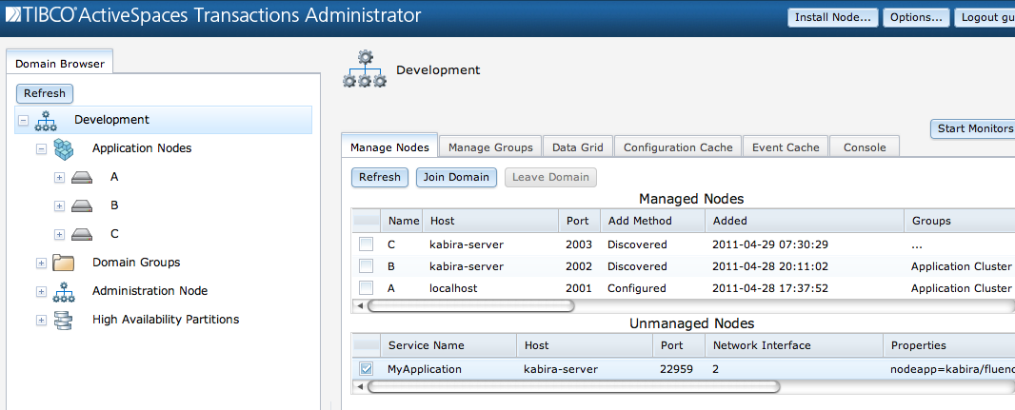This screenshot has height=410, width=1015.
Task: Click the server icon for node B
Action: [82, 205]
